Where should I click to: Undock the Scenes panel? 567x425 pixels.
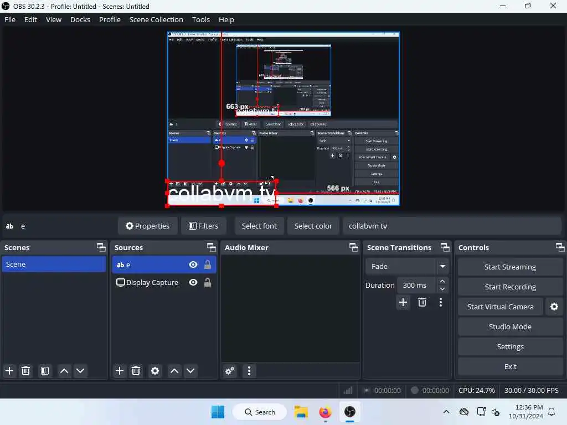[101, 247]
